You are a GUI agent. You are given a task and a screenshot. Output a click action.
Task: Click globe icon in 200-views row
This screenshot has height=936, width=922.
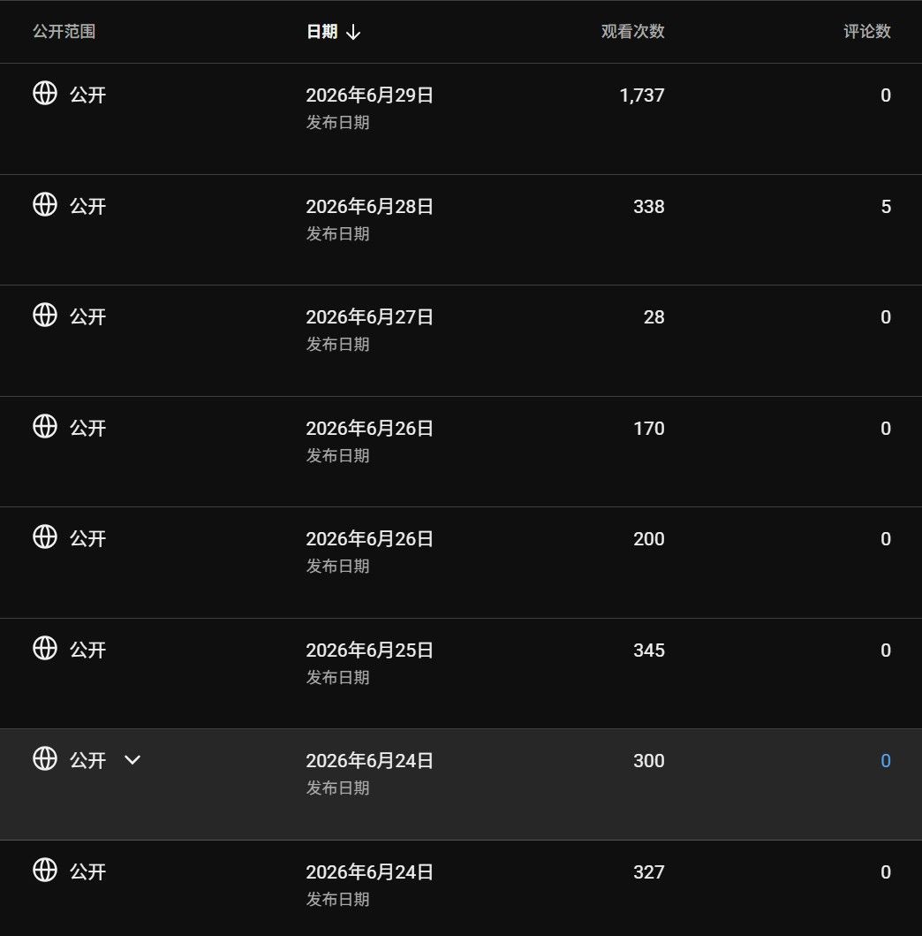point(45,536)
